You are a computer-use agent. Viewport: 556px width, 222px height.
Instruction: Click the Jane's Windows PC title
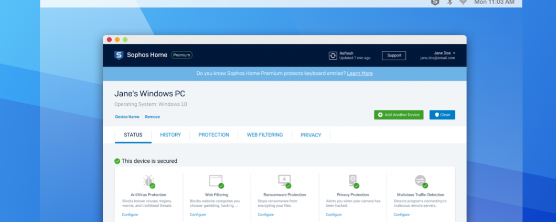pos(149,94)
